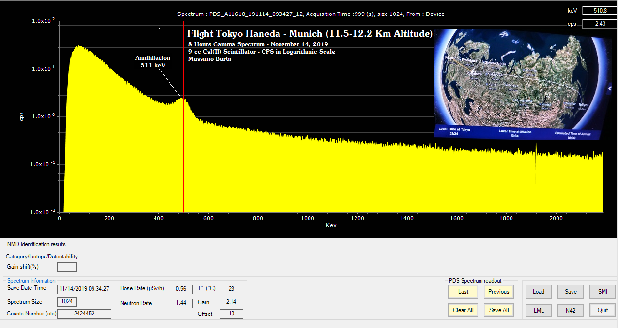619x328 pixels.
Task: Click the Load button
Action: 539,292
